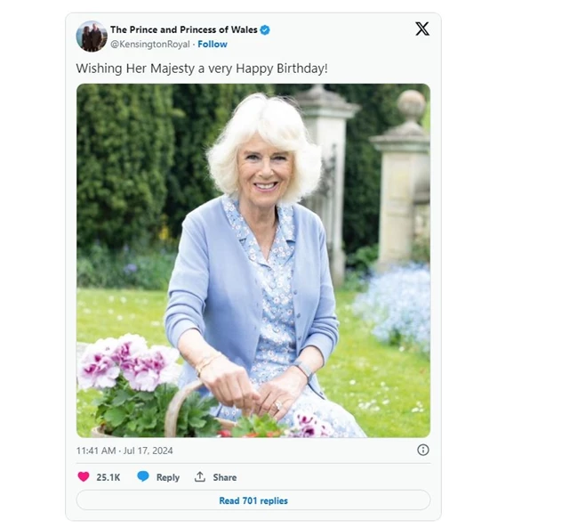Screen dimensions: 578x528
Task: Click the Reply text label
Action: point(168,477)
